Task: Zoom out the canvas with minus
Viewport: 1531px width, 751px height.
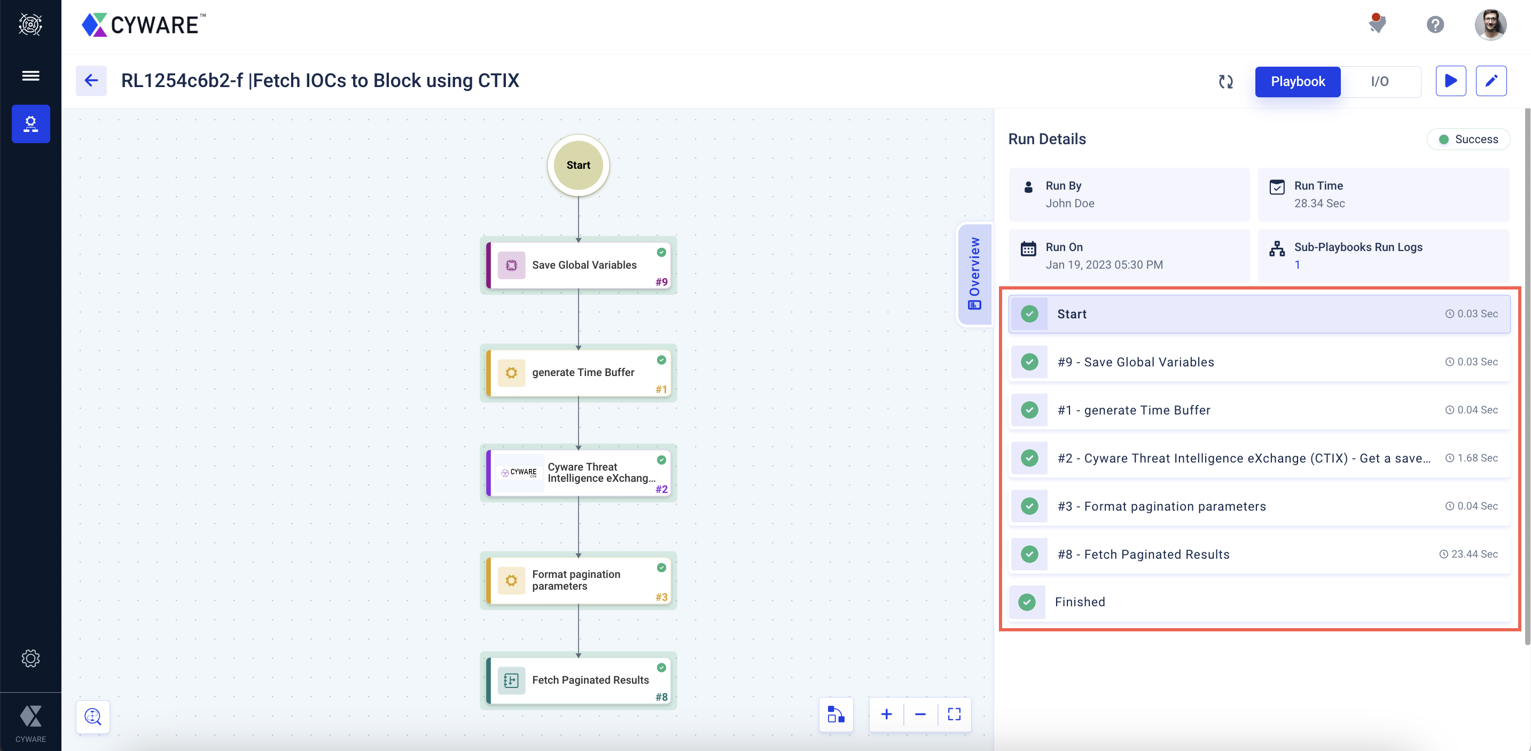Action: pyautogui.click(x=920, y=714)
